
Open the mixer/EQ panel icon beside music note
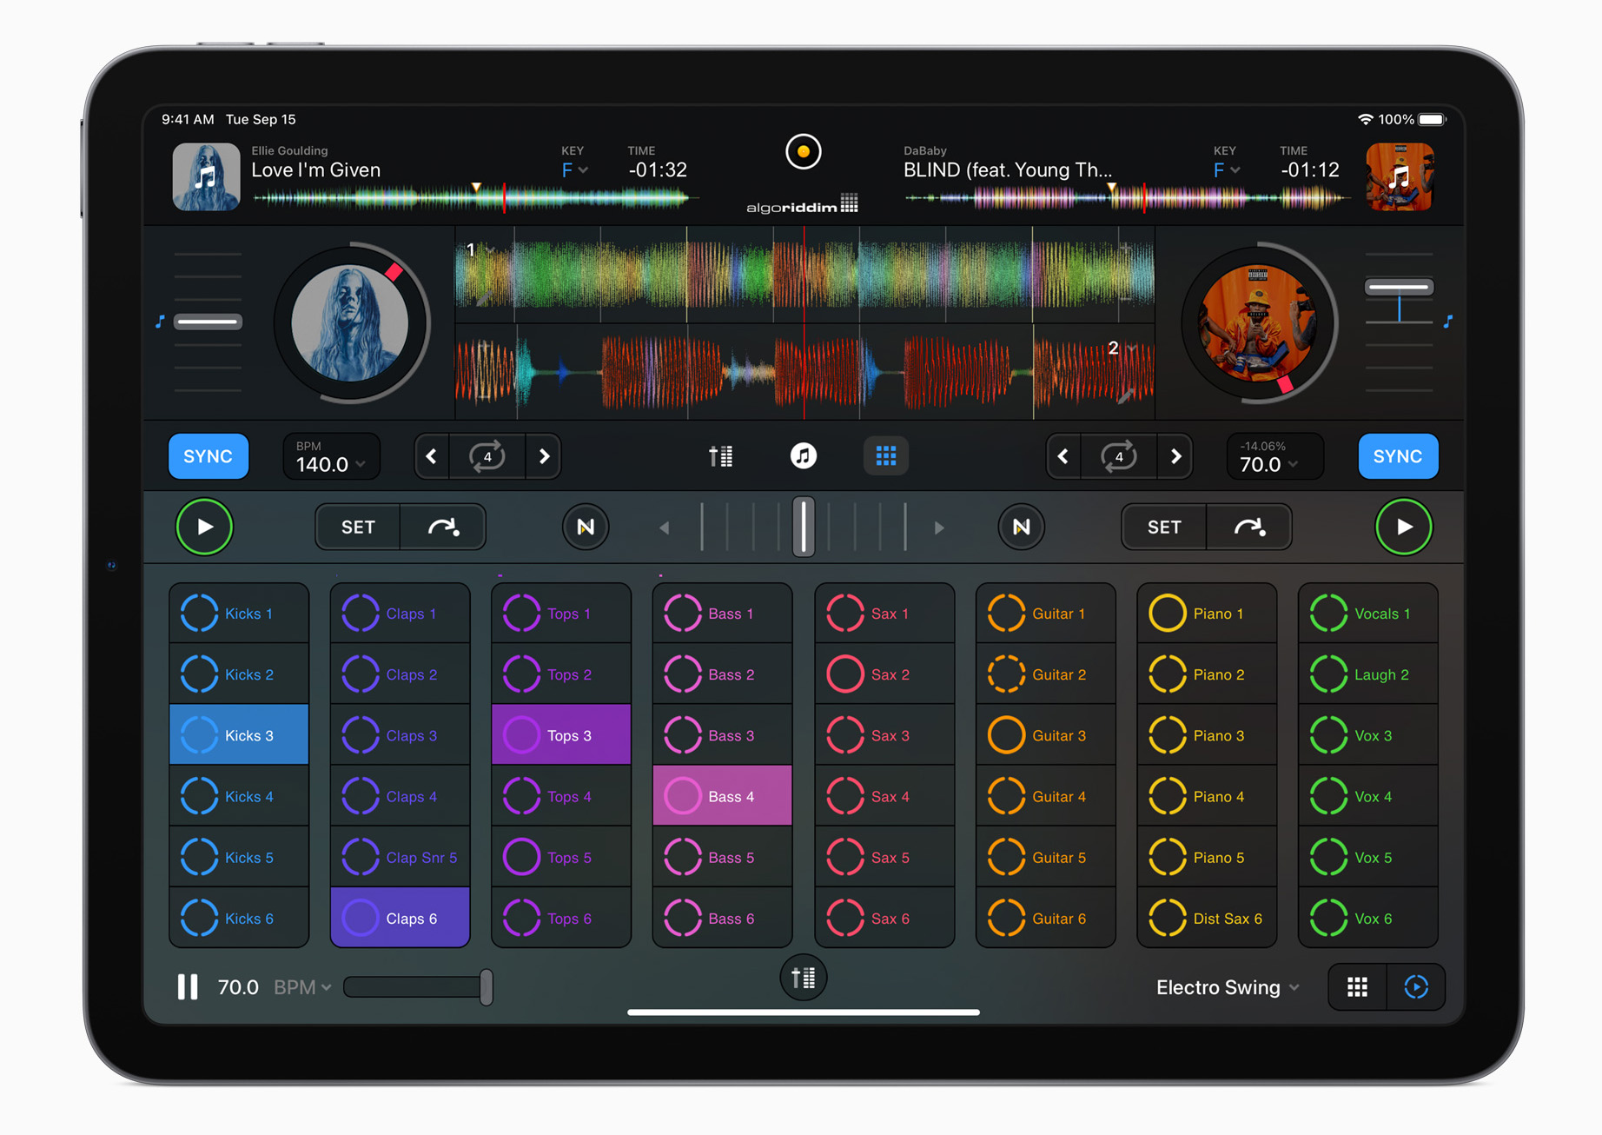720,455
